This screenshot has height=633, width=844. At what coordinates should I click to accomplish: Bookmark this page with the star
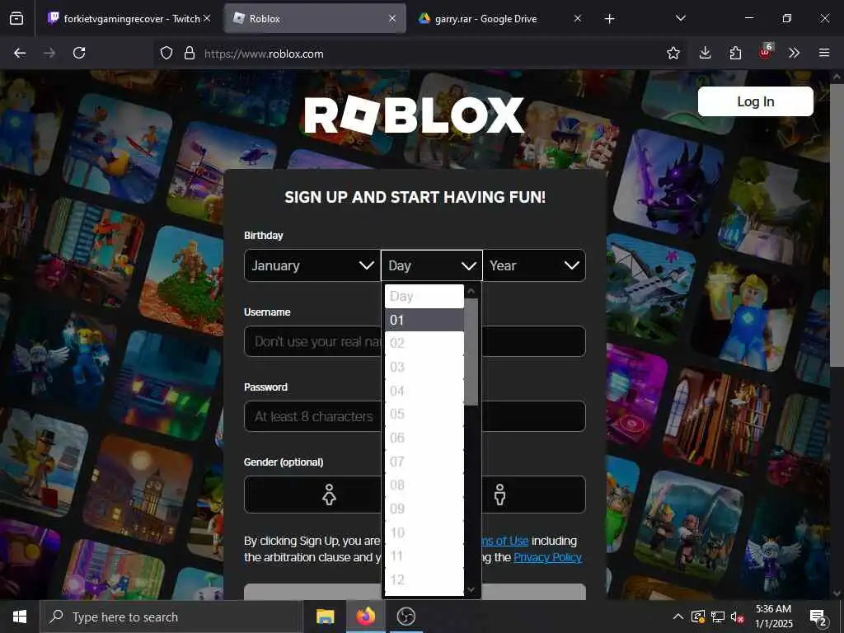pos(673,53)
